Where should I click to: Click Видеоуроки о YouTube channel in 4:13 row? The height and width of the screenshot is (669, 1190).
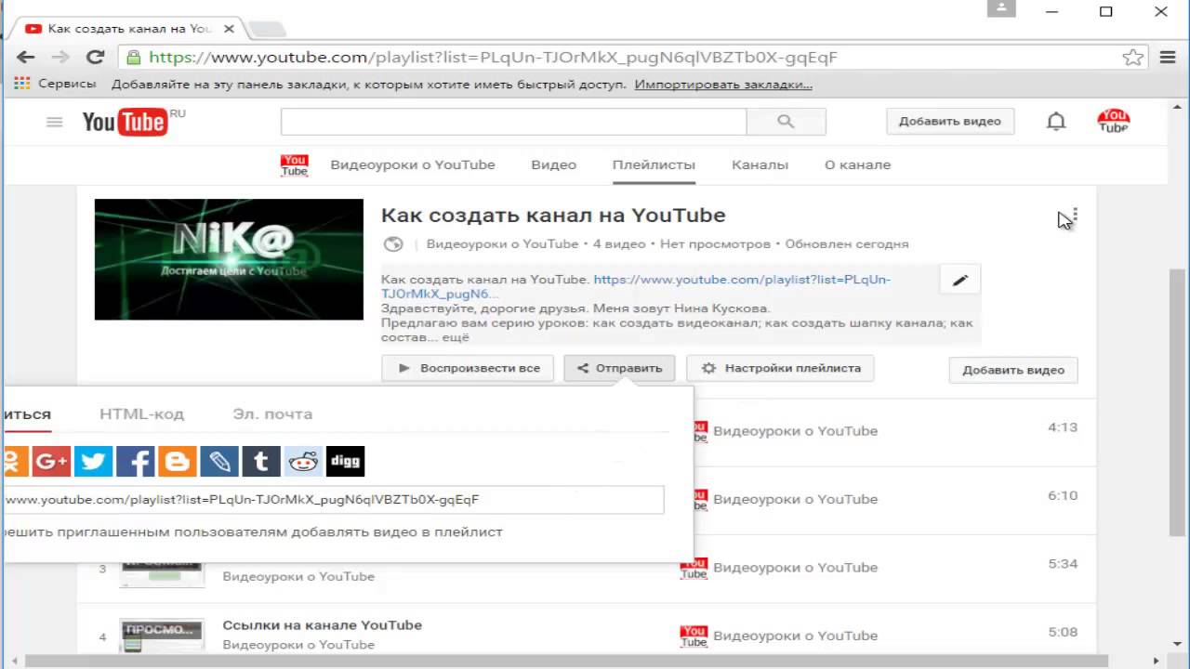[x=795, y=431]
